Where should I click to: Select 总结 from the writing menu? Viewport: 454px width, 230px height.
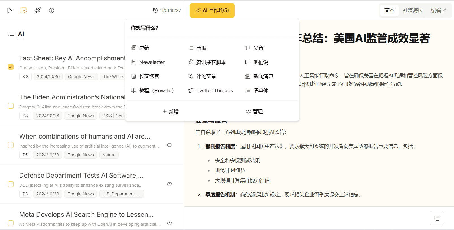[144, 48]
